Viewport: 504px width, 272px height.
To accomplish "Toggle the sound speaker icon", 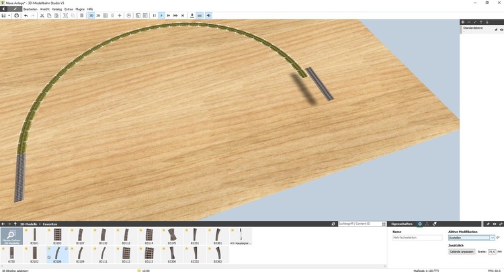I will (208, 15).
